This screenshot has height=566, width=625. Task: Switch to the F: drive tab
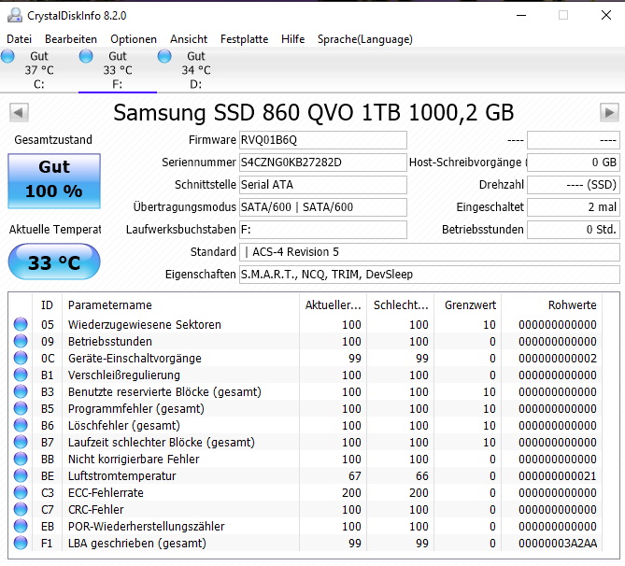[118, 70]
